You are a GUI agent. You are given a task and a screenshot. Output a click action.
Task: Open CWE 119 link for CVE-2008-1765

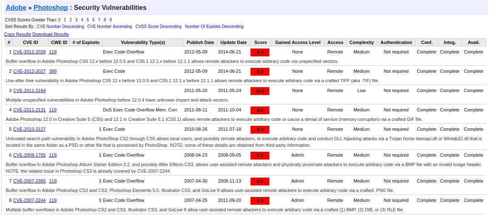tap(53, 155)
